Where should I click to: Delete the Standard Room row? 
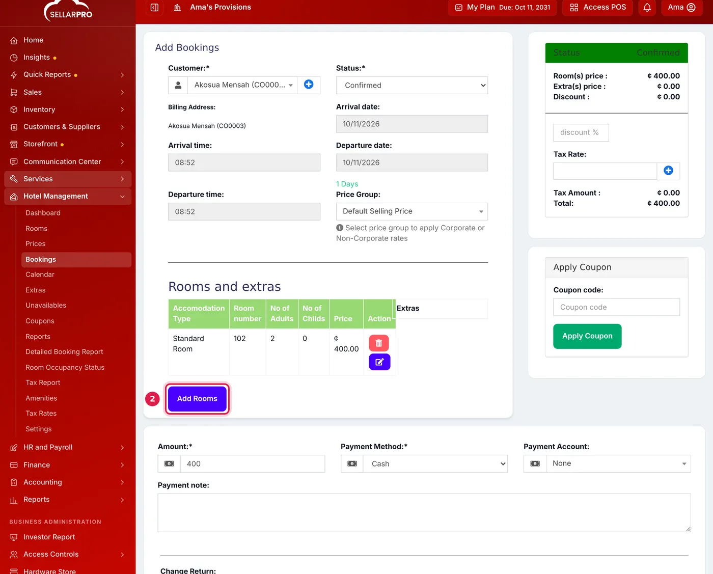click(379, 343)
